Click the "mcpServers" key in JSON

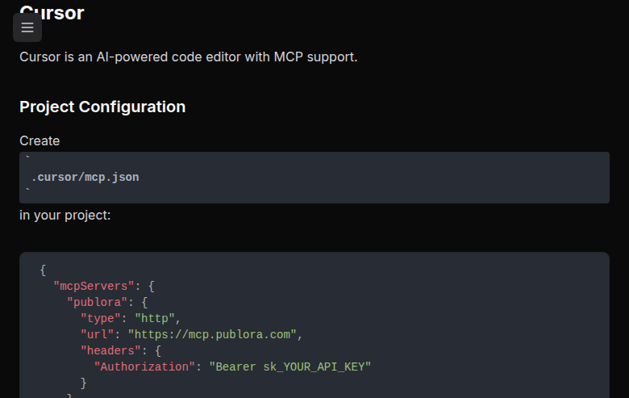(94, 287)
